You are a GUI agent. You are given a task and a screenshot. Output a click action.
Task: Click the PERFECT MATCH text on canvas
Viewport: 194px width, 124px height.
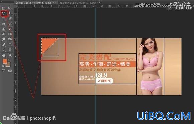(x=124, y=59)
